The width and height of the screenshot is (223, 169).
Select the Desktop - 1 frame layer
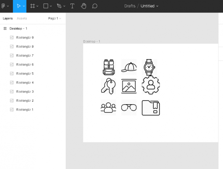click(x=18, y=28)
